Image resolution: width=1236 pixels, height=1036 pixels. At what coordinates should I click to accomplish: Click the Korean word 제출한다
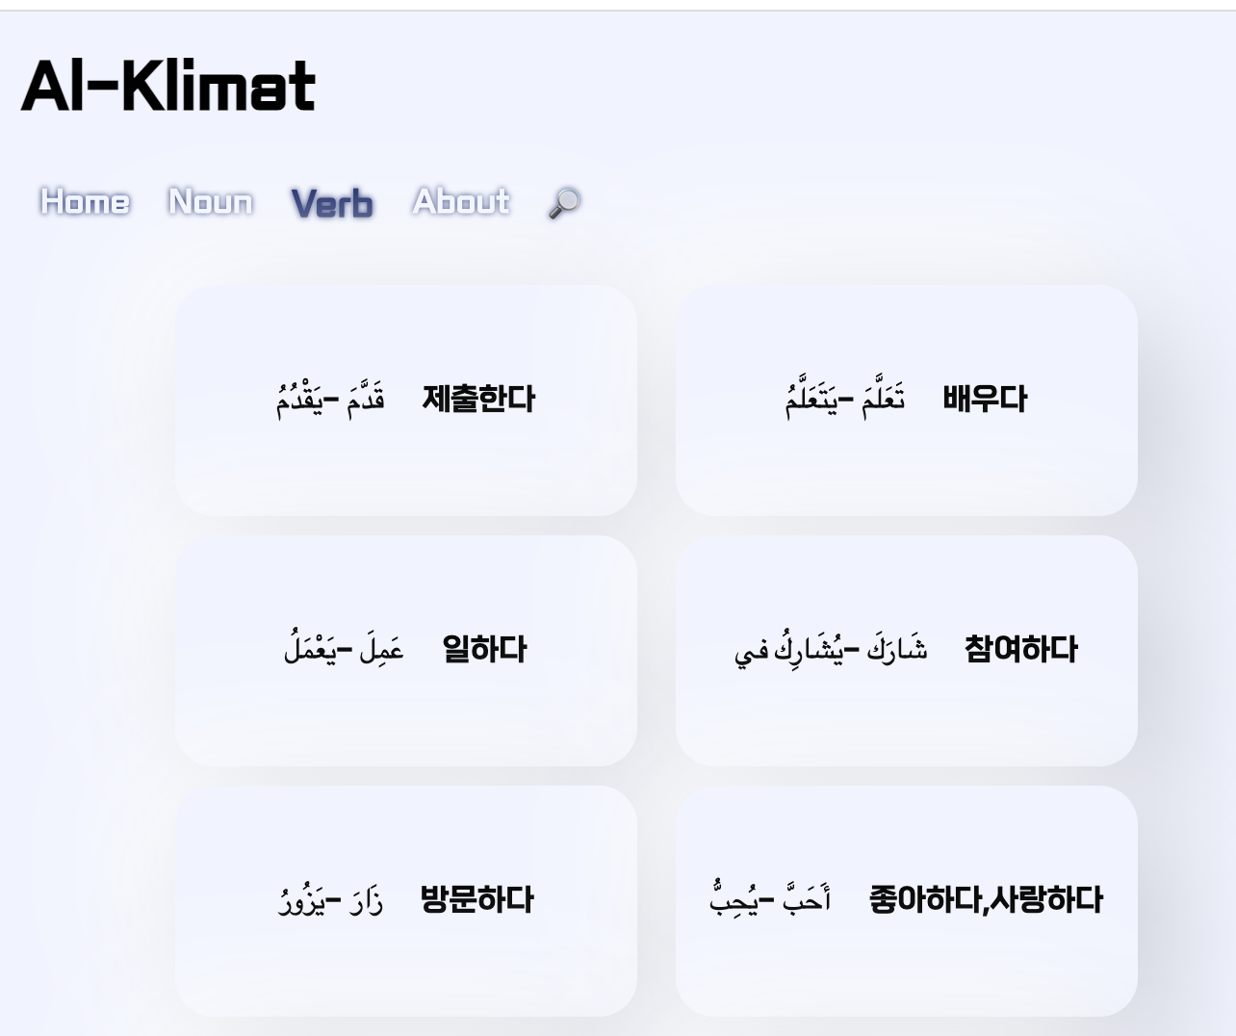478,399
